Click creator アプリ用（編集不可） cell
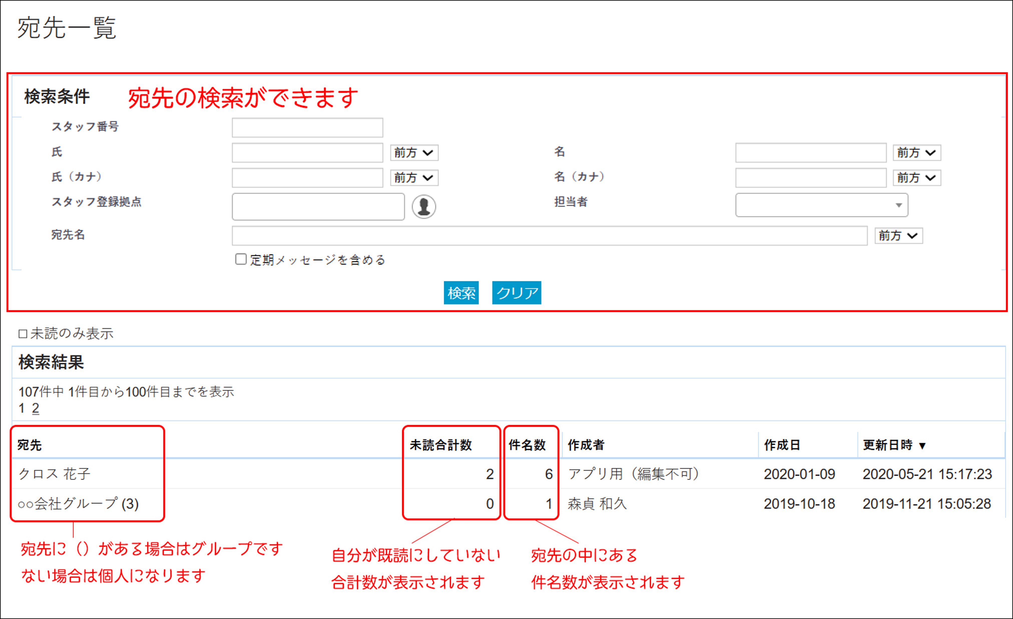The width and height of the screenshot is (1013, 619). click(x=633, y=474)
